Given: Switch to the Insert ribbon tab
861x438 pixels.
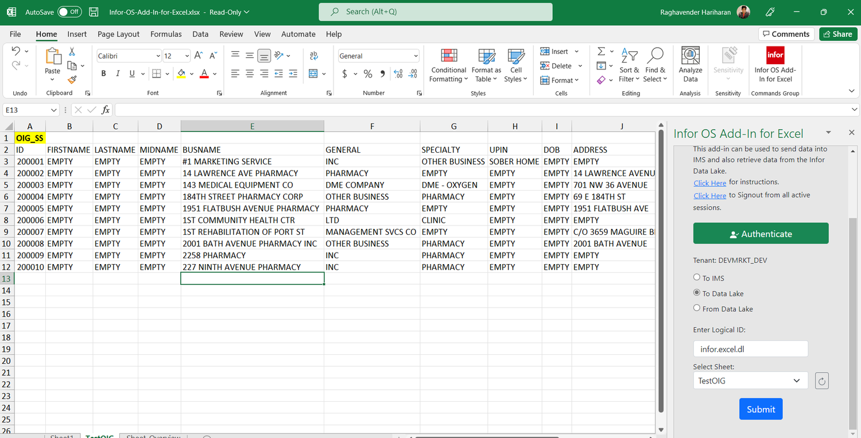Looking at the screenshot, I should 77,34.
